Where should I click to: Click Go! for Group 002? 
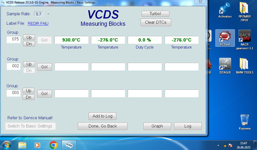click(44, 67)
